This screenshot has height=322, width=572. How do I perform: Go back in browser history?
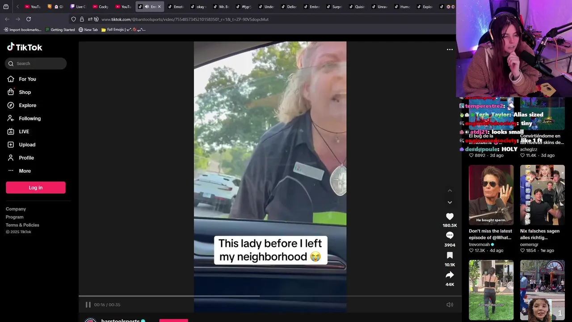7,19
